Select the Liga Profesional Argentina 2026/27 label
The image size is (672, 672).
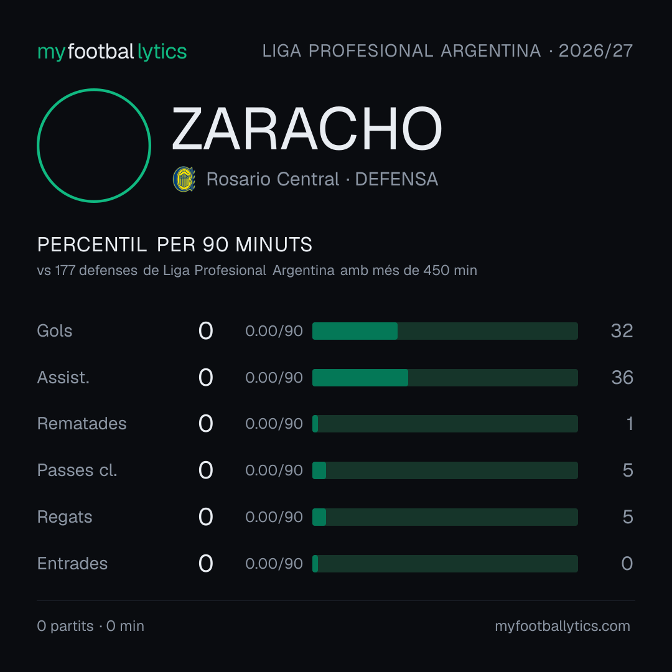click(x=447, y=51)
